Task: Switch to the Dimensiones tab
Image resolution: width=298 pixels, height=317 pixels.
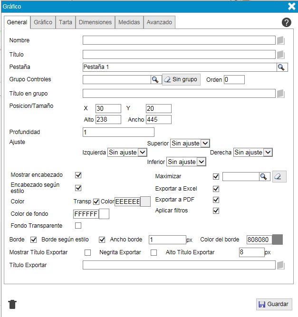Action: click(x=95, y=22)
